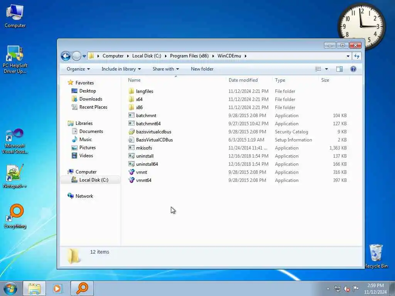Click the 104 KB size of batchmnt
395x296 pixels.
[339, 116]
